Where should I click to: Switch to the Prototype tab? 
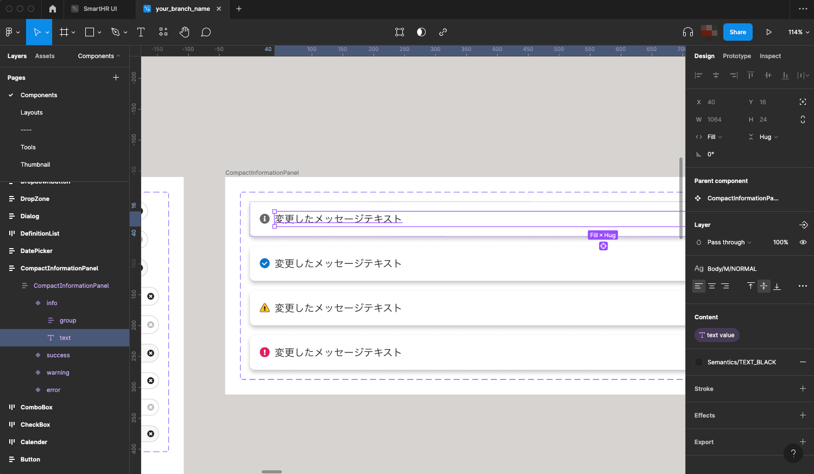click(736, 56)
